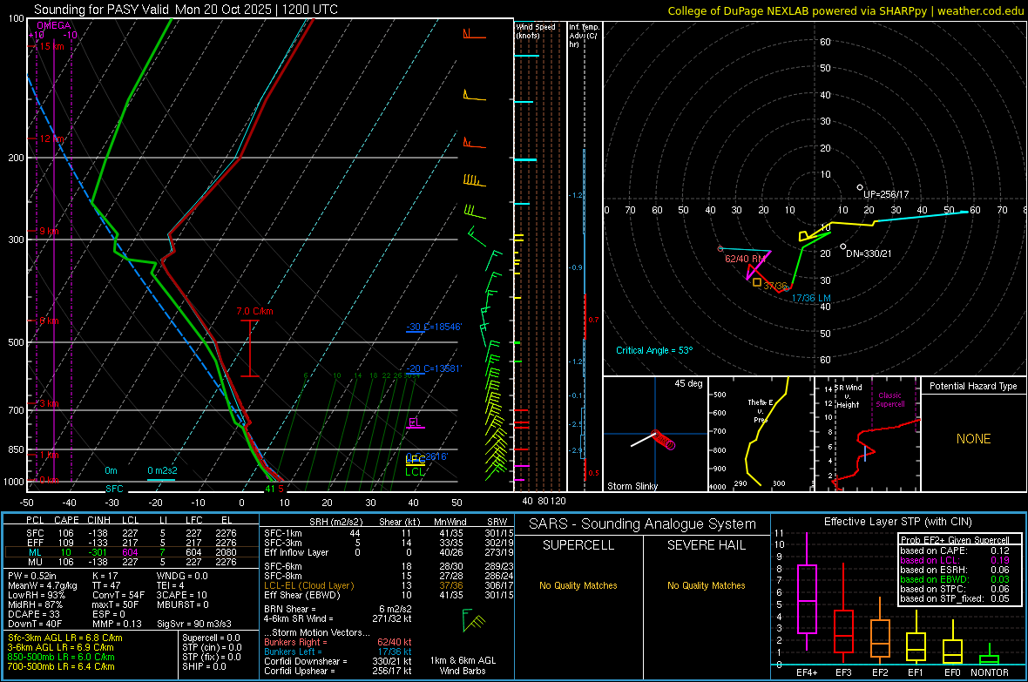Click the 'SigSvr = 90 m3/s3' value
The width and height of the screenshot is (1028, 682).
(194, 624)
